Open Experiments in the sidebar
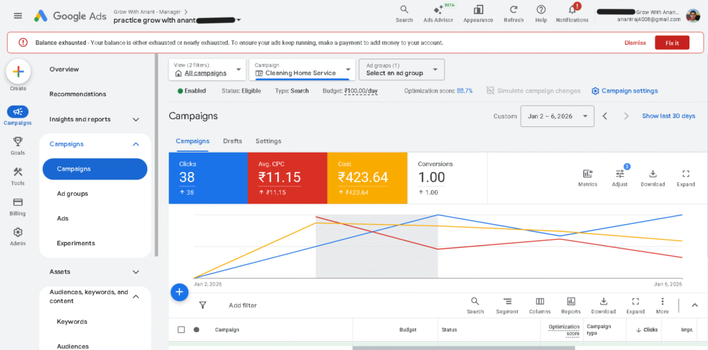This screenshot has height=350, width=708. click(76, 243)
